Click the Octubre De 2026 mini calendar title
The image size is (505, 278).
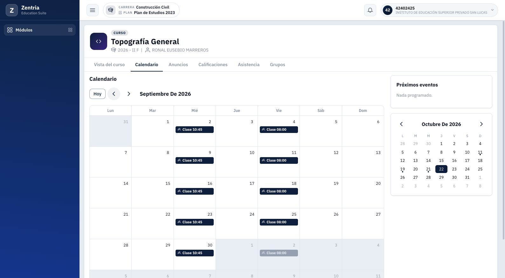pos(441,124)
